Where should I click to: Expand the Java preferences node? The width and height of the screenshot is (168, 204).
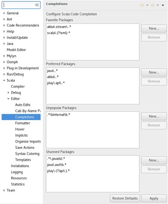4,44
